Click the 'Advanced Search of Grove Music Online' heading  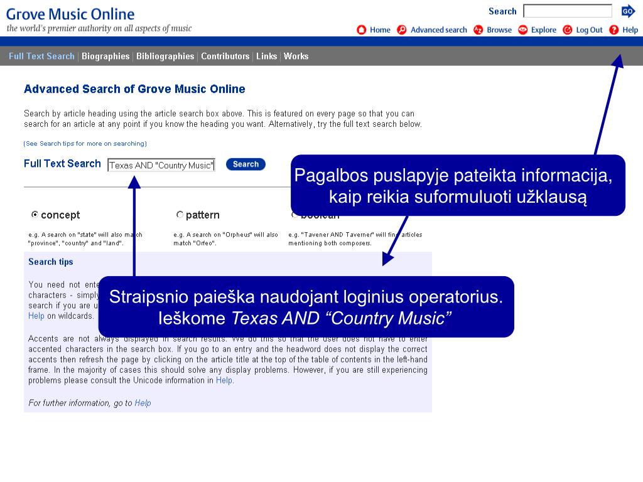pyautogui.click(x=134, y=89)
